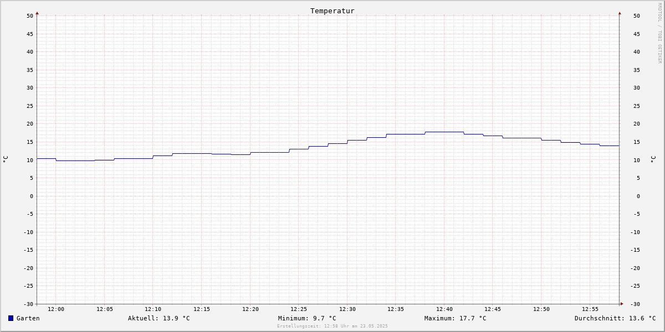Viewport: 665px width, 332px height.
Task: Click the chart title Temperatur
Action: click(x=332, y=11)
